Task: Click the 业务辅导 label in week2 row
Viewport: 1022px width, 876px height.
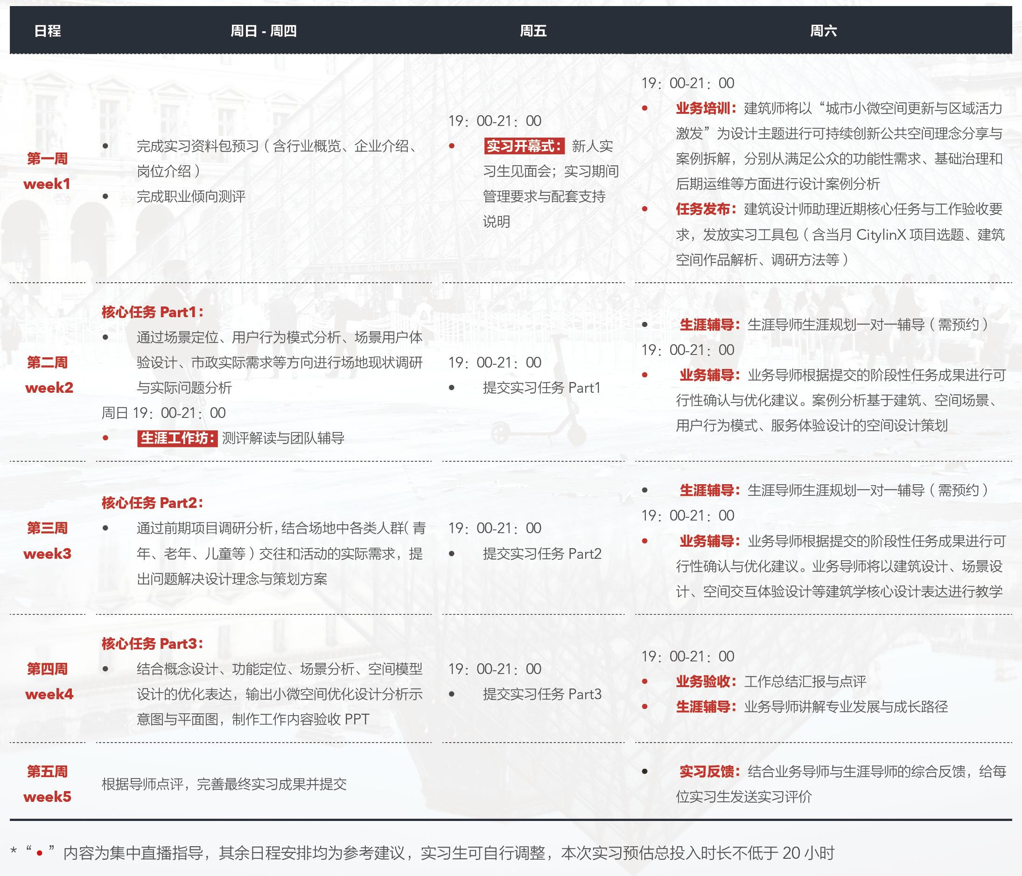Action: (x=710, y=375)
